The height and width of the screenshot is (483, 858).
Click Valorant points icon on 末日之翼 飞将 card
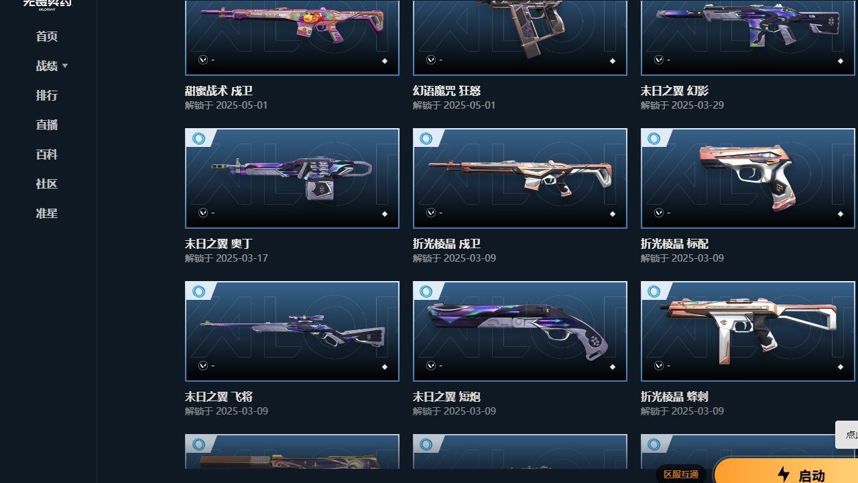tap(203, 366)
